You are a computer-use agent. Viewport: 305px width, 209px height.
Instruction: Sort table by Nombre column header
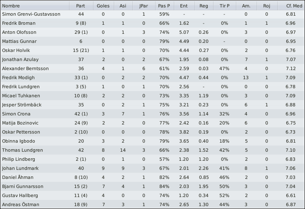click(x=35, y=6)
